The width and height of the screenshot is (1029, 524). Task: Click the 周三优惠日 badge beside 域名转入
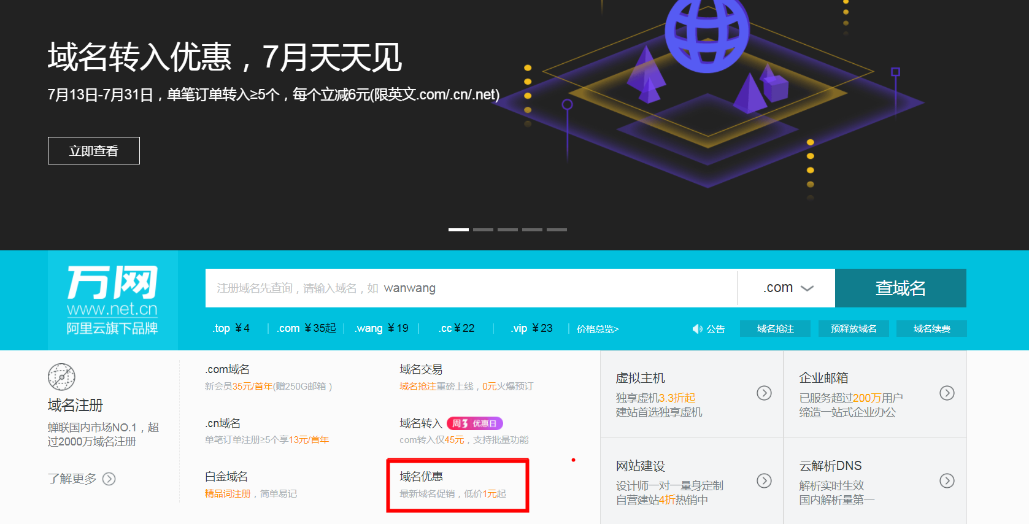[475, 423]
